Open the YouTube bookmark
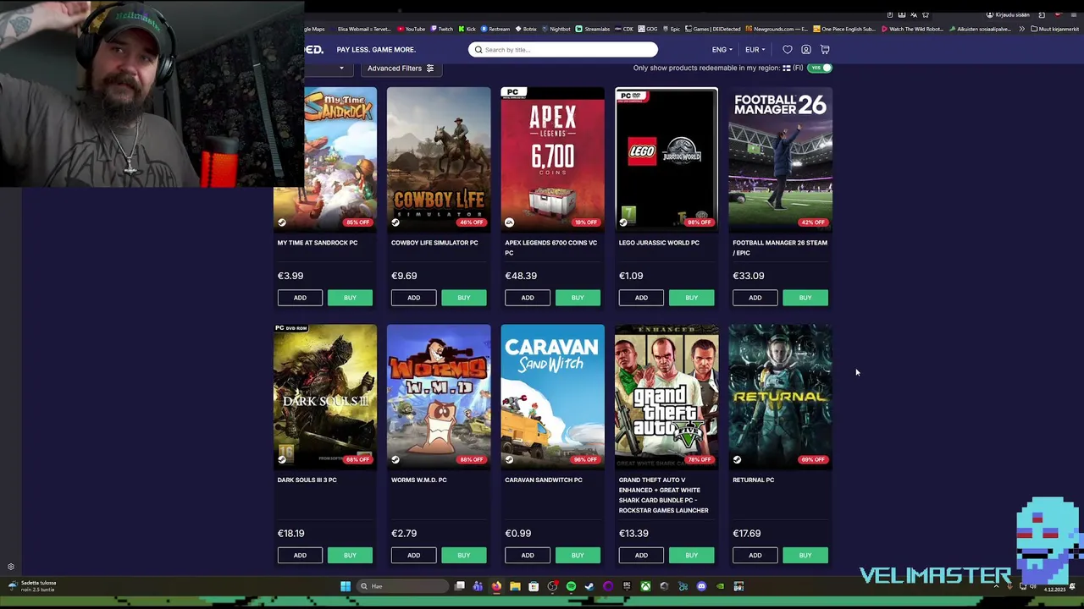This screenshot has width=1084, height=609. [412, 29]
